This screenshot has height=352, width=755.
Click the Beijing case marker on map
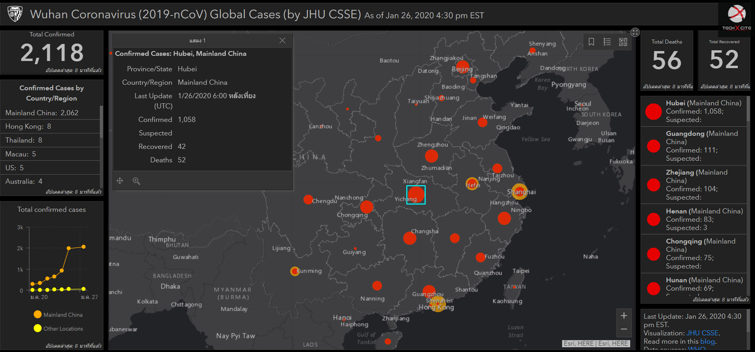click(462, 67)
